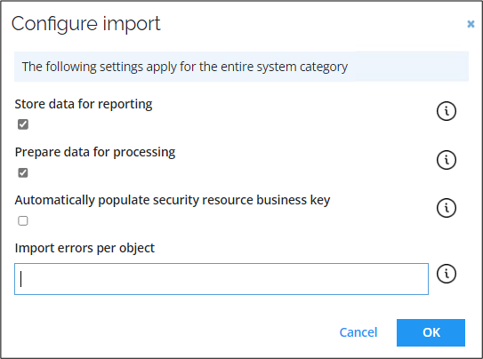The height and width of the screenshot is (359, 483).
Task: Click the Prepare data for processing label
Action: pyautogui.click(x=95, y=152)
